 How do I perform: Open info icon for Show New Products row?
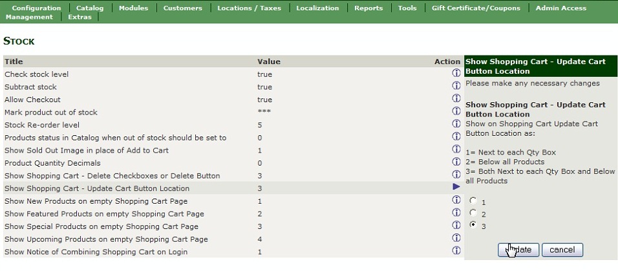pos(456,200)
